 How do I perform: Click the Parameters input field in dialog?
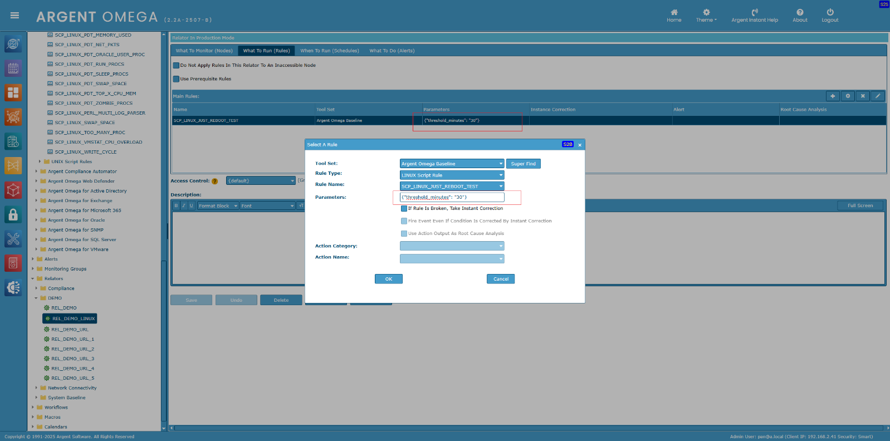[x=452, y=197]
